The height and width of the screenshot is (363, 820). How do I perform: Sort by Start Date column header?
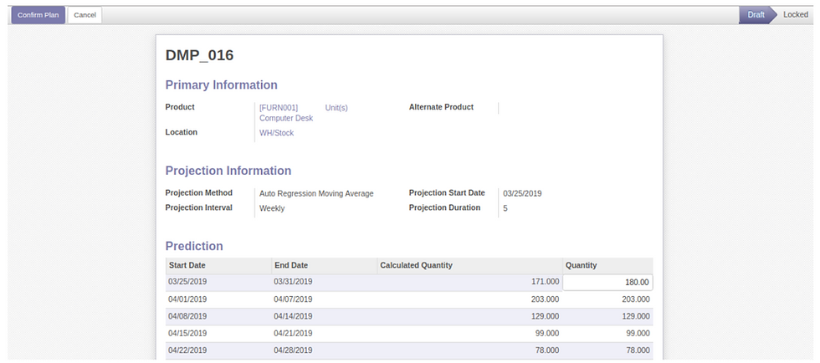pos(218,266)
